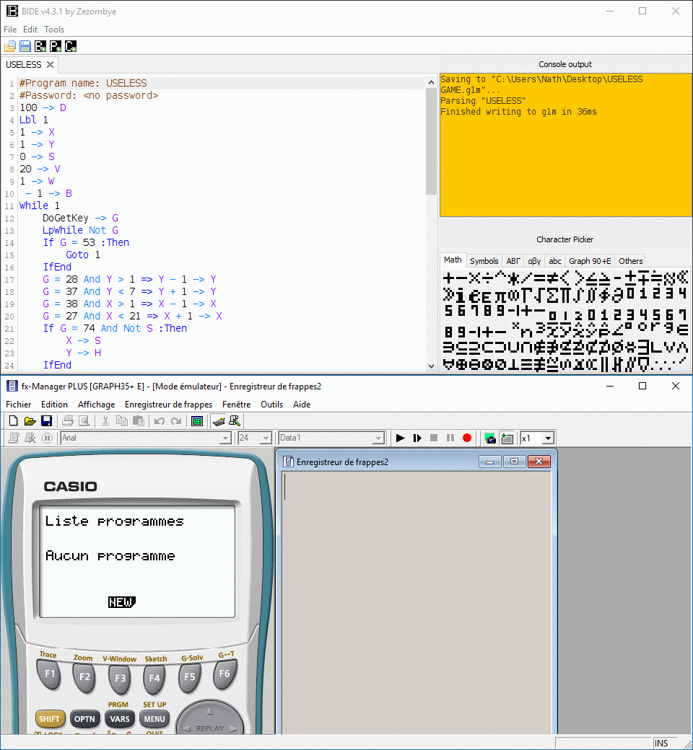This screenshot has height=750, width=693.
Task: Open the Aide menu in fx-Manager
Action: pyautogui.click(x=302, y=404)
